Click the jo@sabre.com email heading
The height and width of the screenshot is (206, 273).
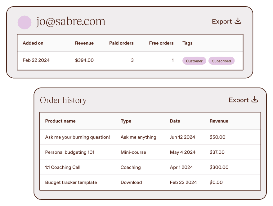(x=71, y=22)
